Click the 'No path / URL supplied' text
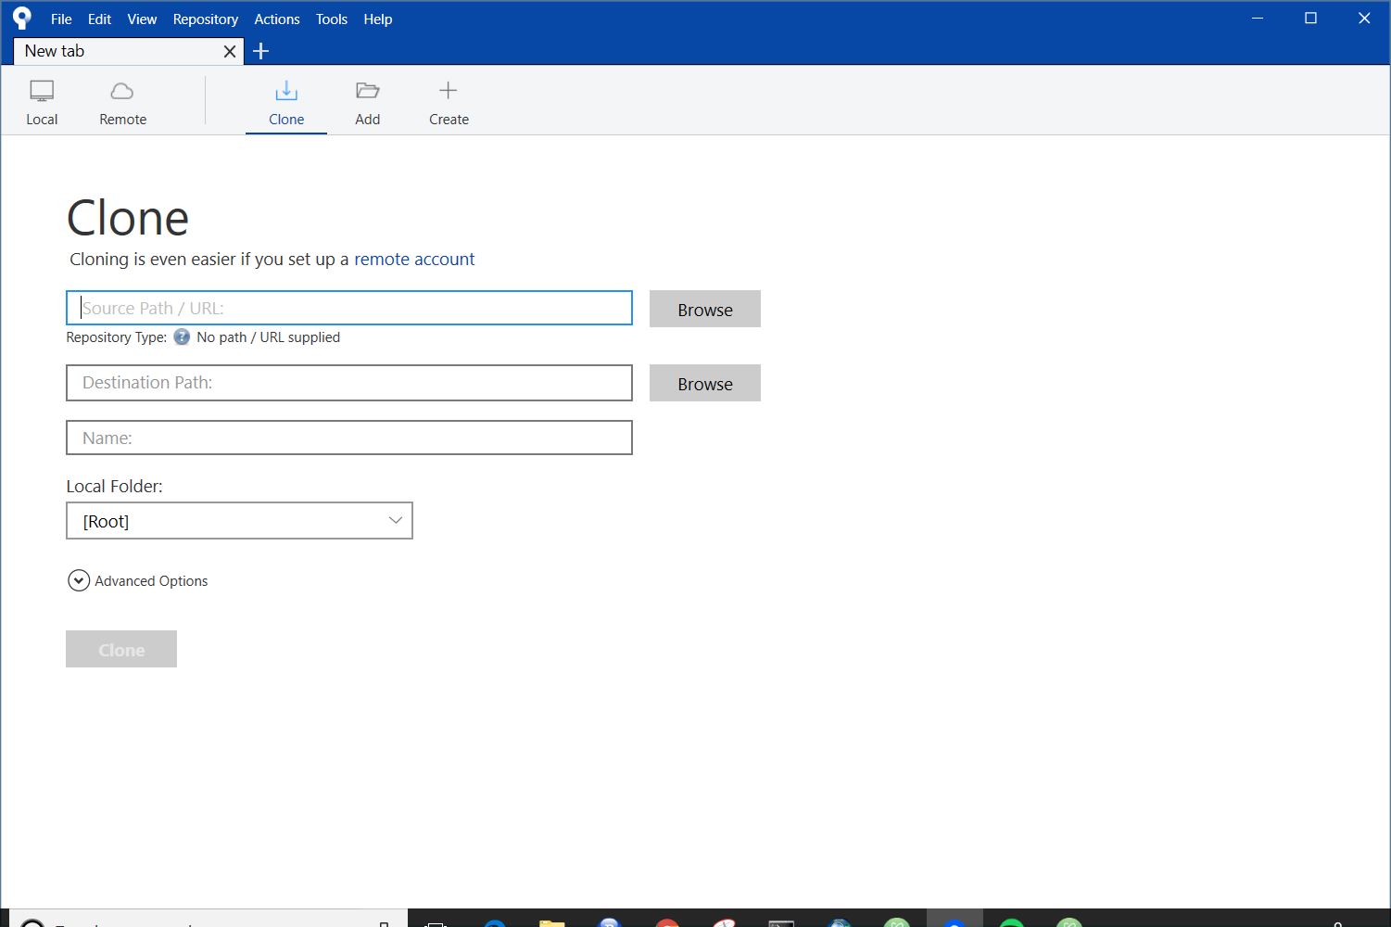This screenshot has width=1391, height=927. (x=268, y=337)
